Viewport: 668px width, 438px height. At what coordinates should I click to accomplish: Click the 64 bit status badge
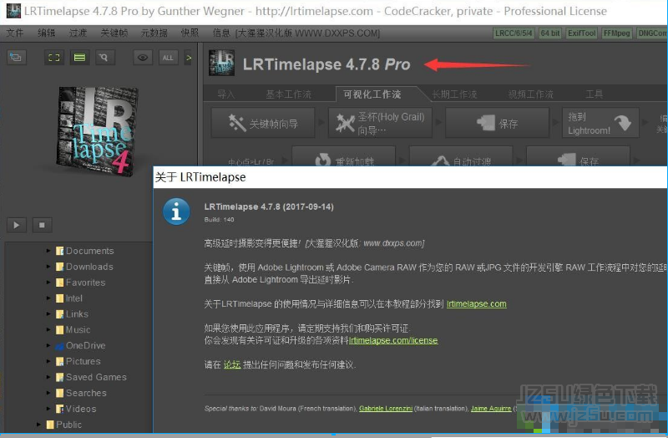pos(550,33)
